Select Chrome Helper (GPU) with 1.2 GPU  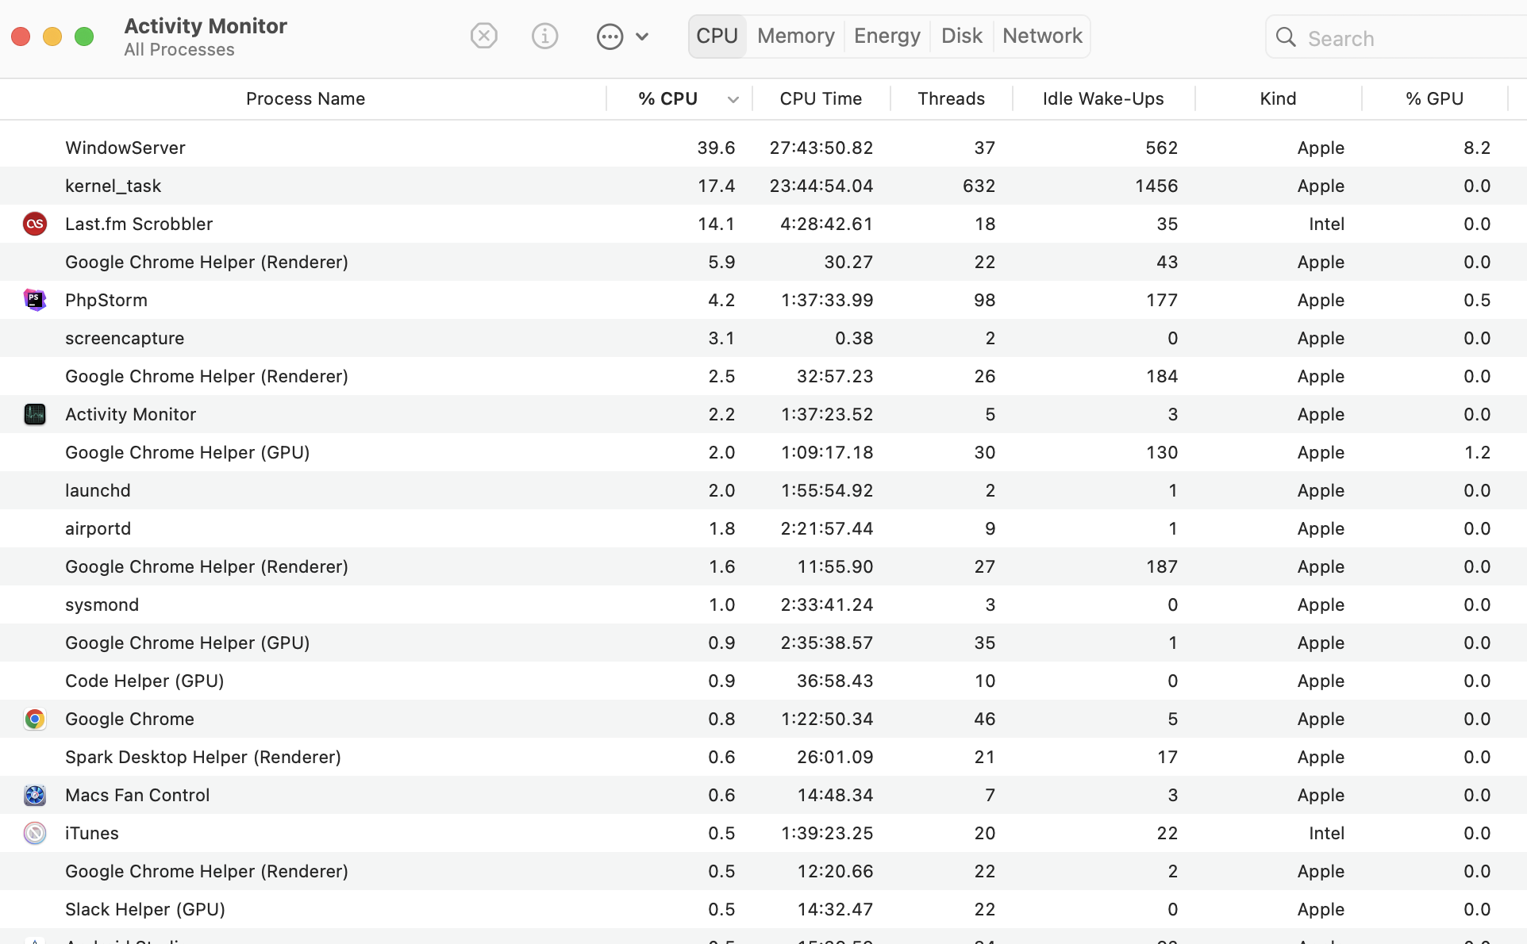(x=187, y=452)
